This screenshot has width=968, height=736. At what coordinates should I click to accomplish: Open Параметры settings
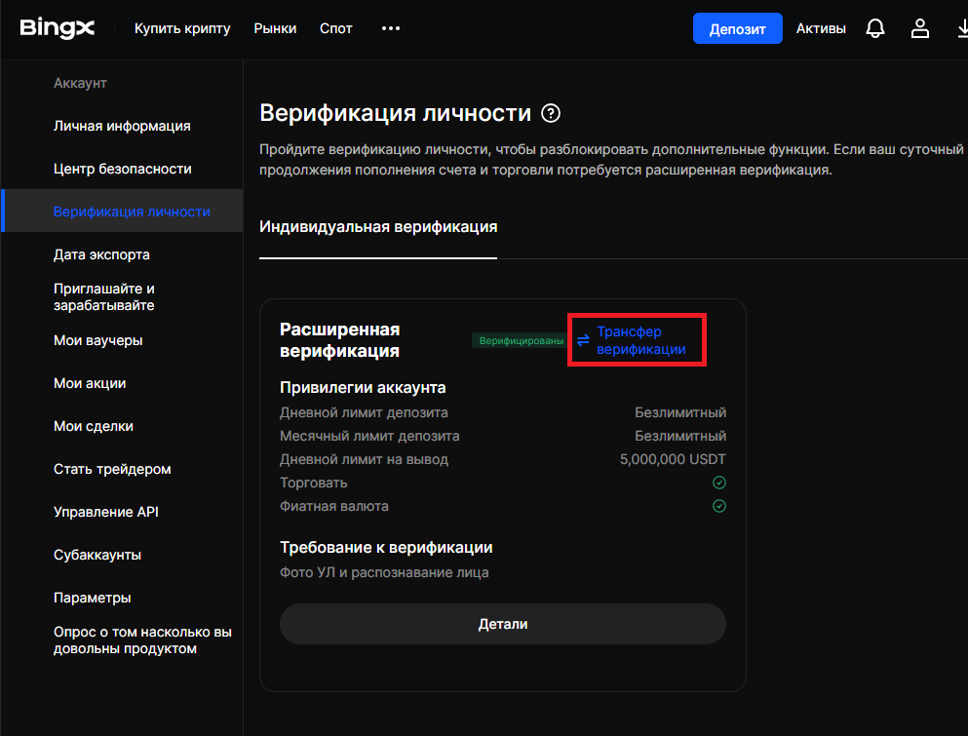(x=92, y=598)
